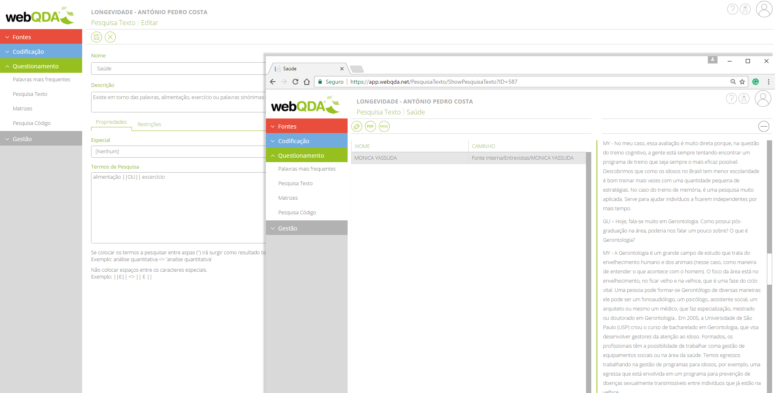
Task: Collapse the text panel with minus icon
Action: [764, 127]
